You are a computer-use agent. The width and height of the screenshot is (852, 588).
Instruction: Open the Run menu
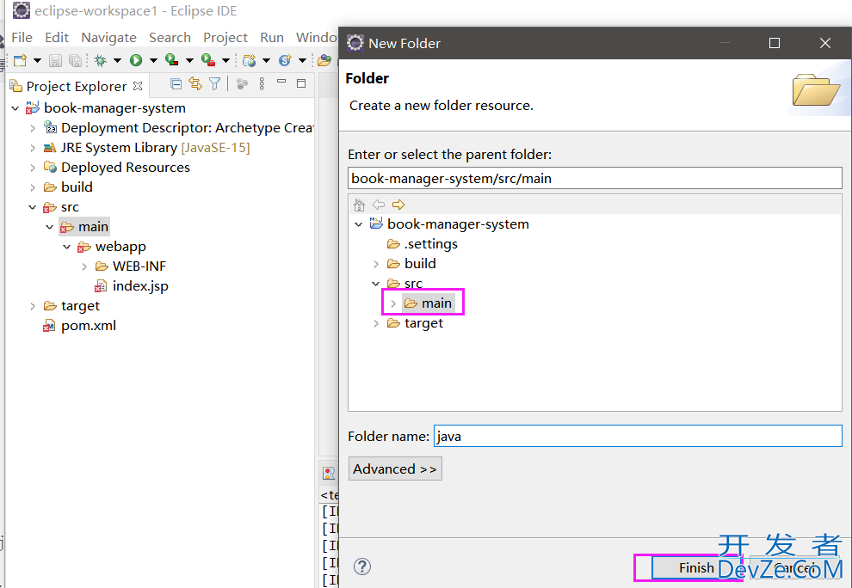coord(272,38)
